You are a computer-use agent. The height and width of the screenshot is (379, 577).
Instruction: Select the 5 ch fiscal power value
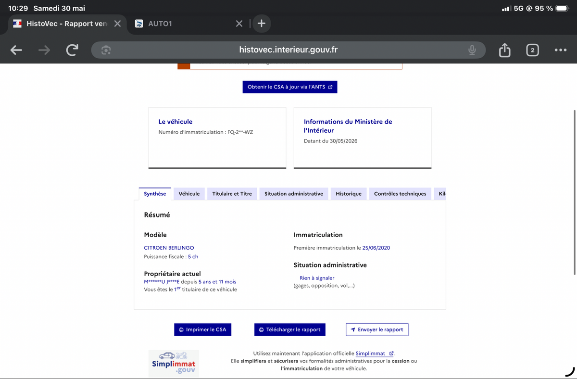(x=193, y=257)
